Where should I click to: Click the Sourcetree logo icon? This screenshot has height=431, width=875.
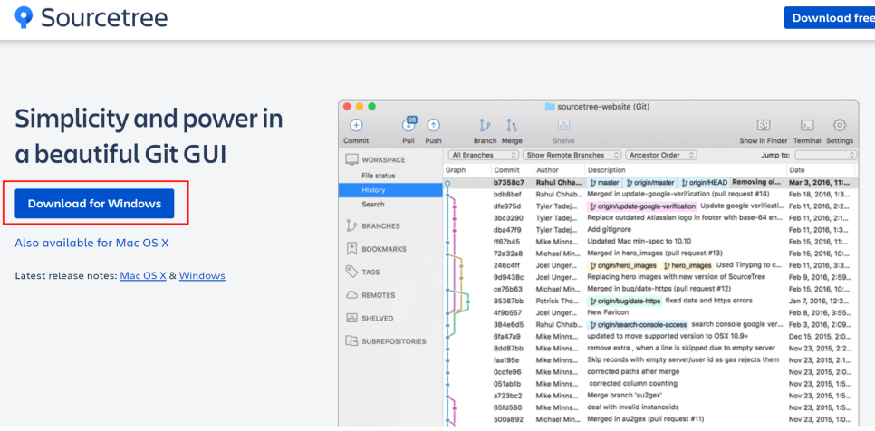(24, 18)
